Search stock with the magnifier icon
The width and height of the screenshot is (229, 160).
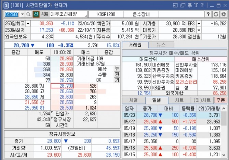[28, 14]
